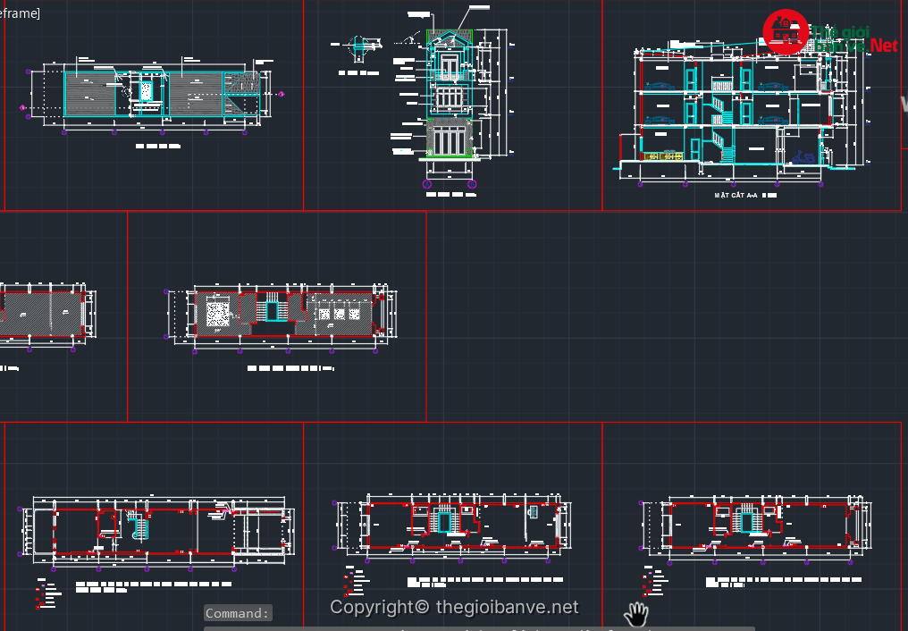908x631 pixels.
Task: Click the Command: prompt label
Action: (238, 613)
